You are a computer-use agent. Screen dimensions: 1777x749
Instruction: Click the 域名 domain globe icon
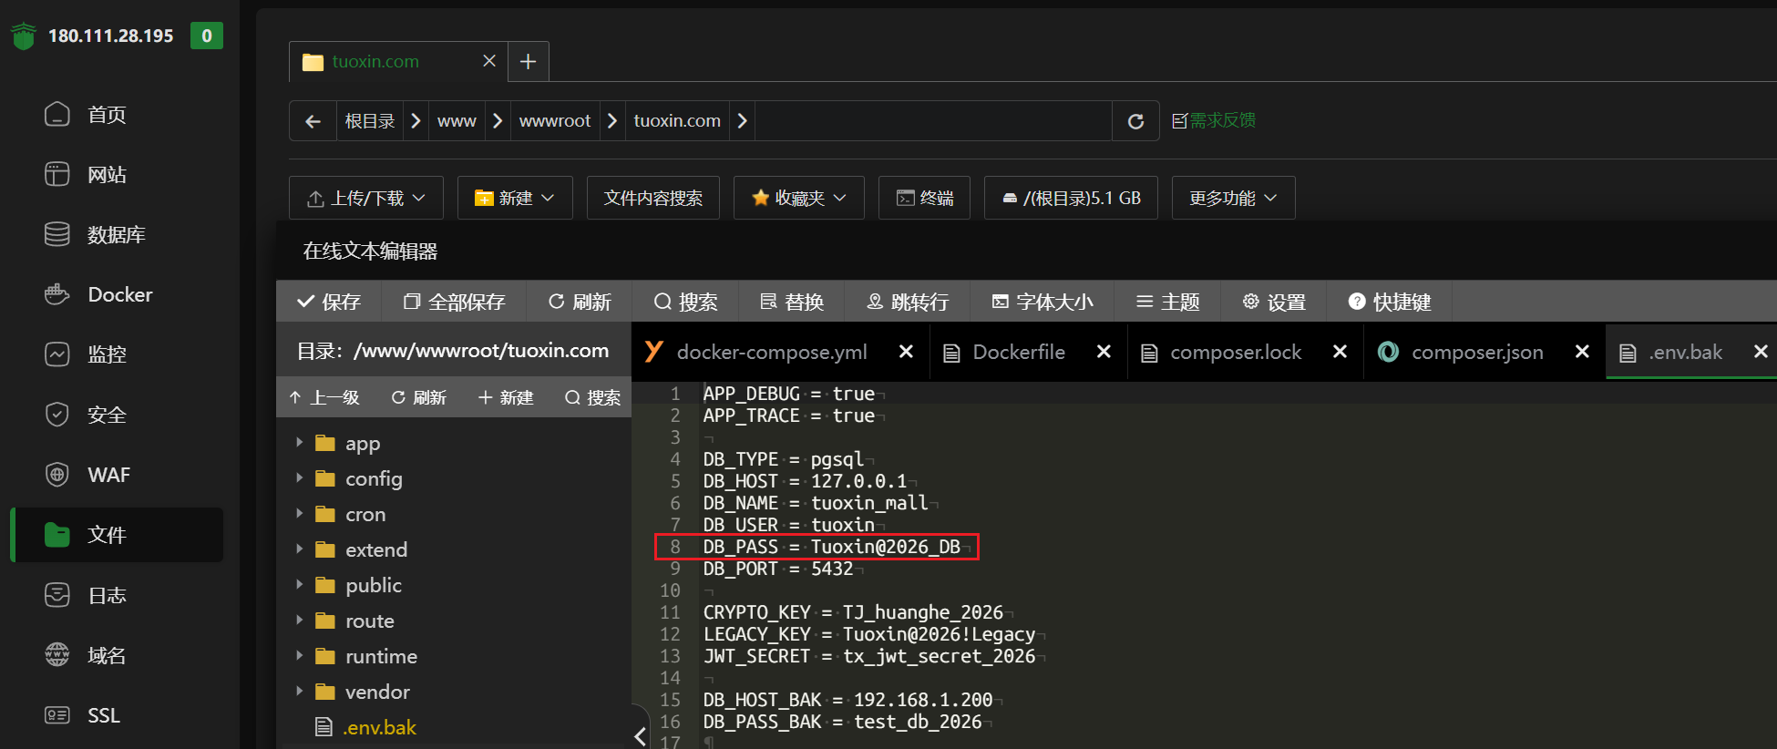(57, 655)
